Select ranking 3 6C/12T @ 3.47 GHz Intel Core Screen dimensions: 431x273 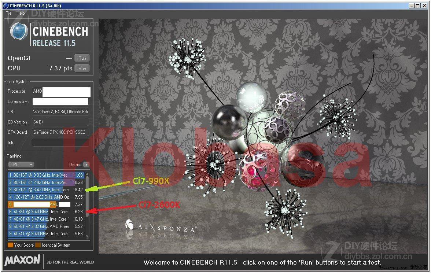click(45, 190)
